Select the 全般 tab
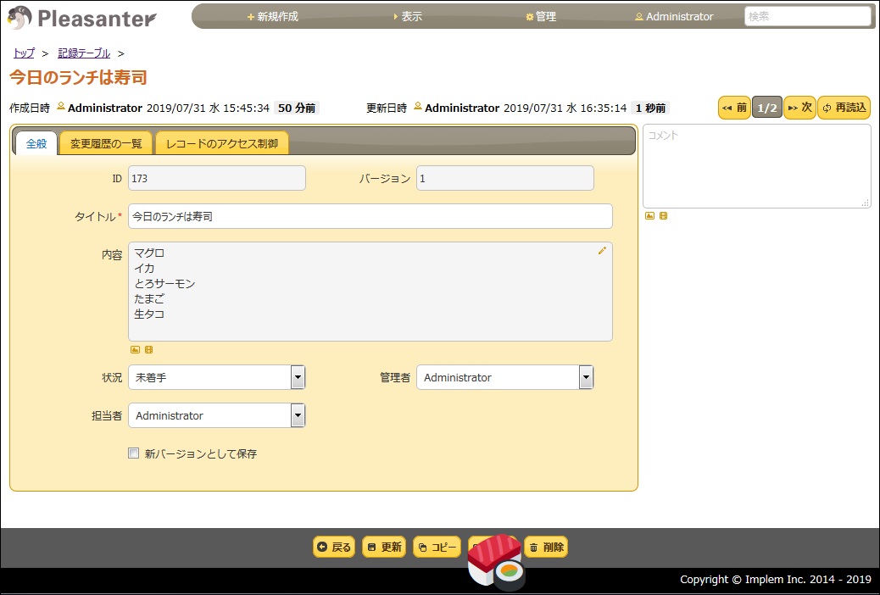The height and width of the screenshot is (595, 880). (36, 143)
